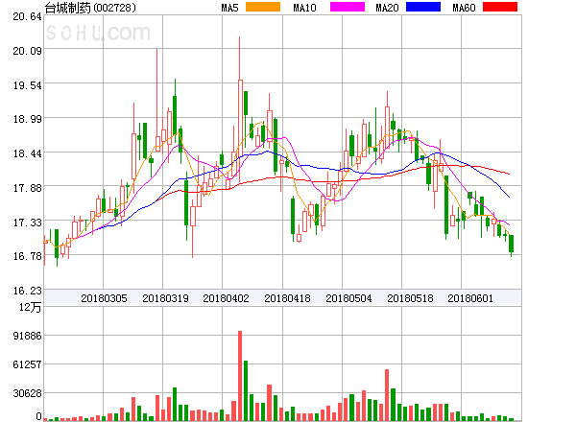Image resolution: width=576 pixels, height=422 pixels.
Task: Click the 20180418 date label
Action: tap(287, 298)
